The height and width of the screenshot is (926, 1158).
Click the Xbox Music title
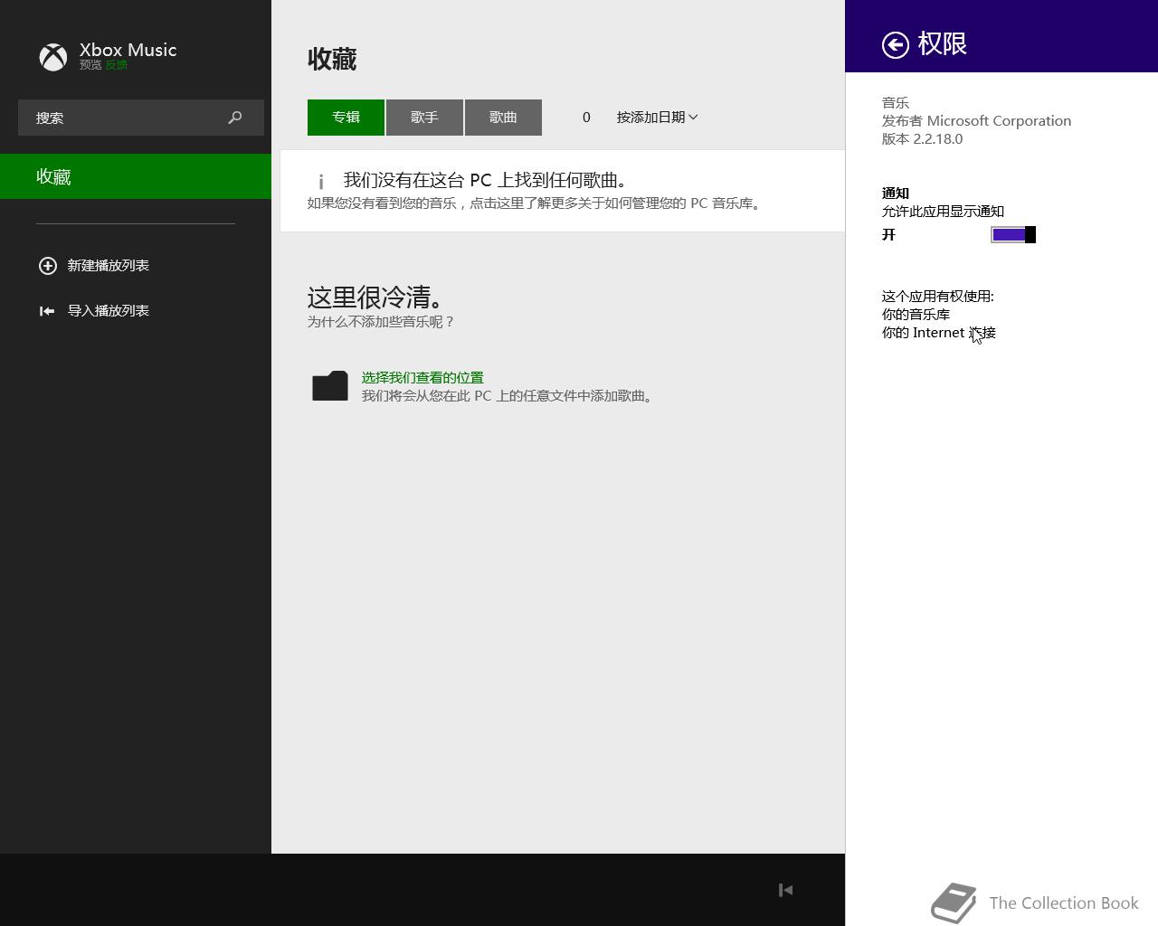pyautogui.click(x=128, y=50)
